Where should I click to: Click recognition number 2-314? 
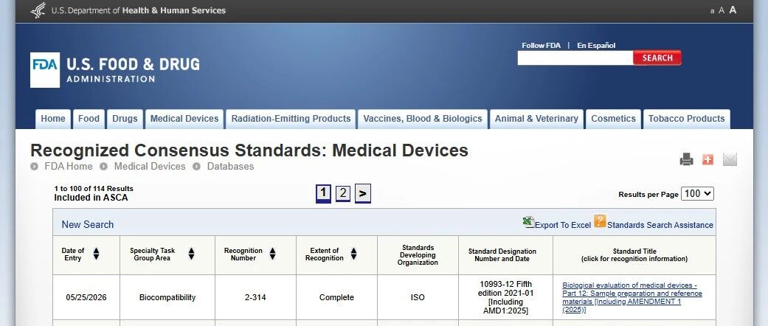point(255,298)
